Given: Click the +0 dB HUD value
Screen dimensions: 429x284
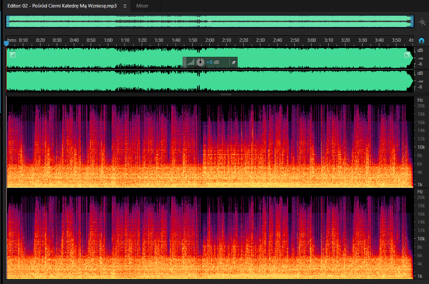Looking at the screenshot, I should coord(213,63).
